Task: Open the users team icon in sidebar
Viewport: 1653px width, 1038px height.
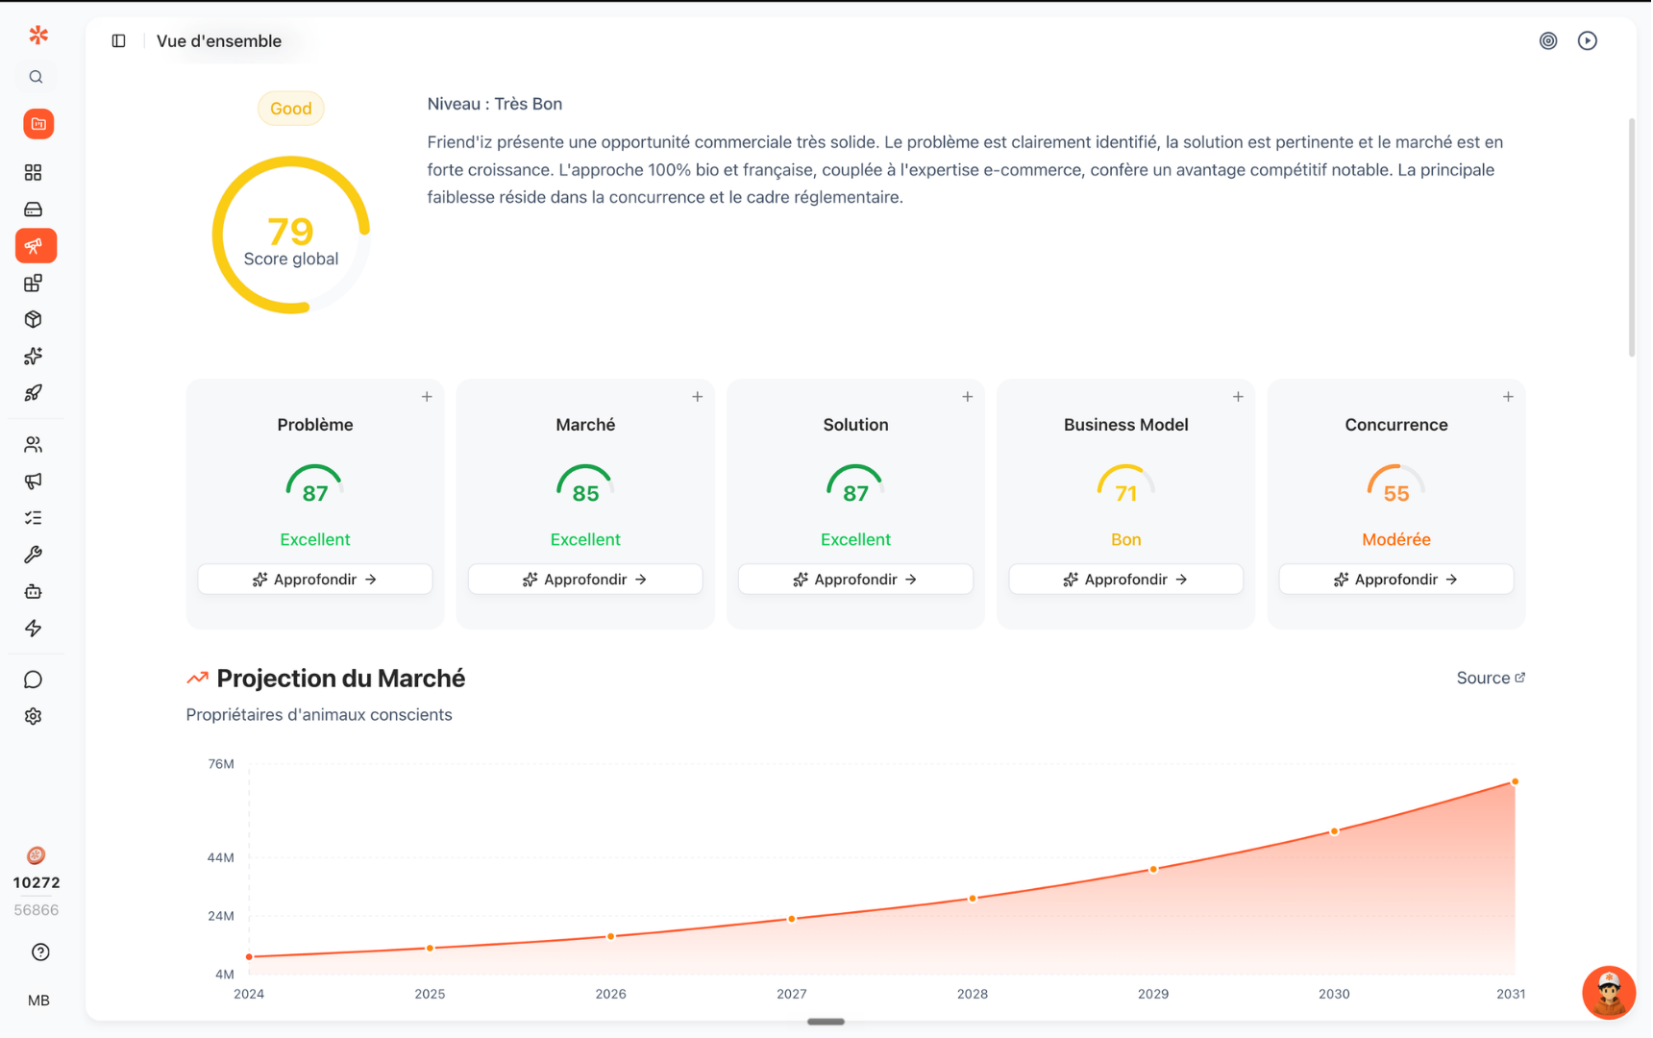Action: (34, 444)
